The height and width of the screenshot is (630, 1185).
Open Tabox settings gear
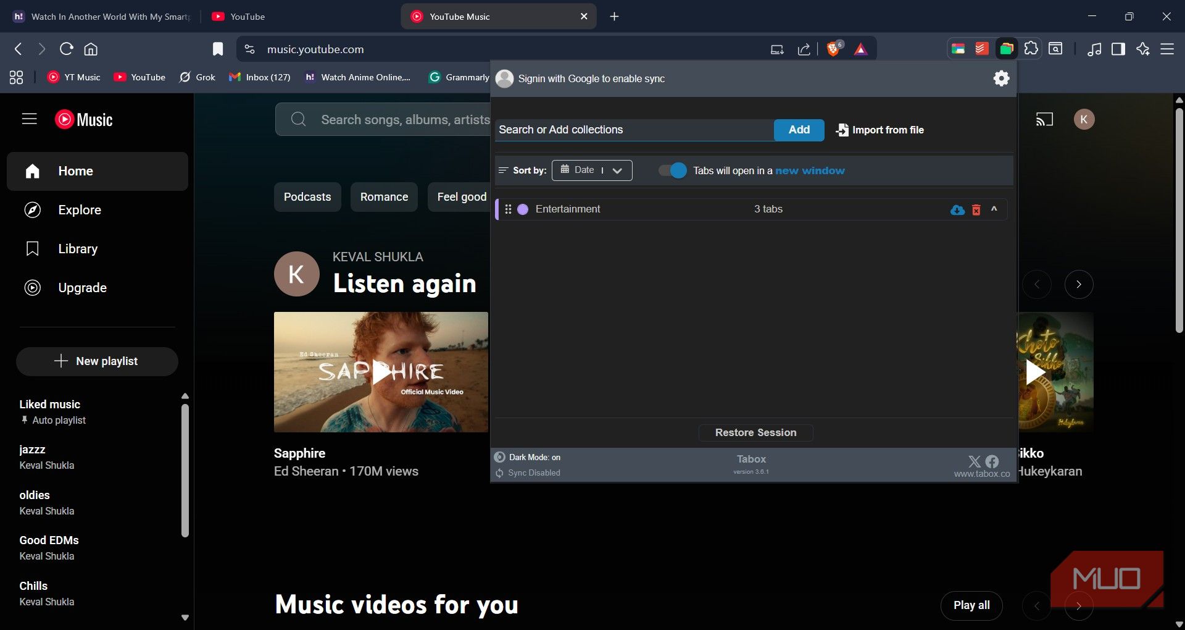[x=1001, y=78]
